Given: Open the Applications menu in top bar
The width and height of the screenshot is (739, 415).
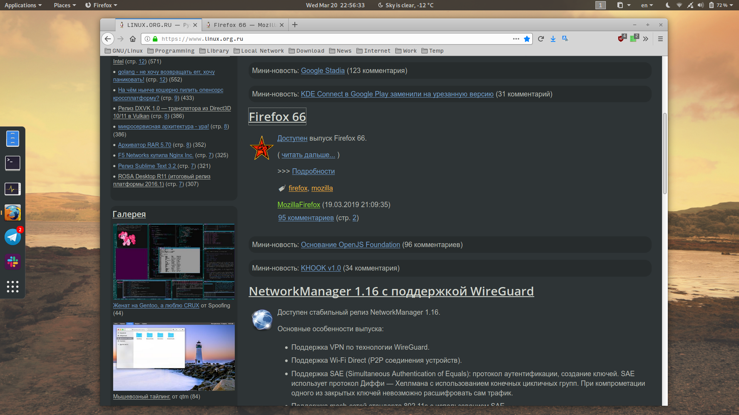Looking at the screenshot, I should coord(23,5).
